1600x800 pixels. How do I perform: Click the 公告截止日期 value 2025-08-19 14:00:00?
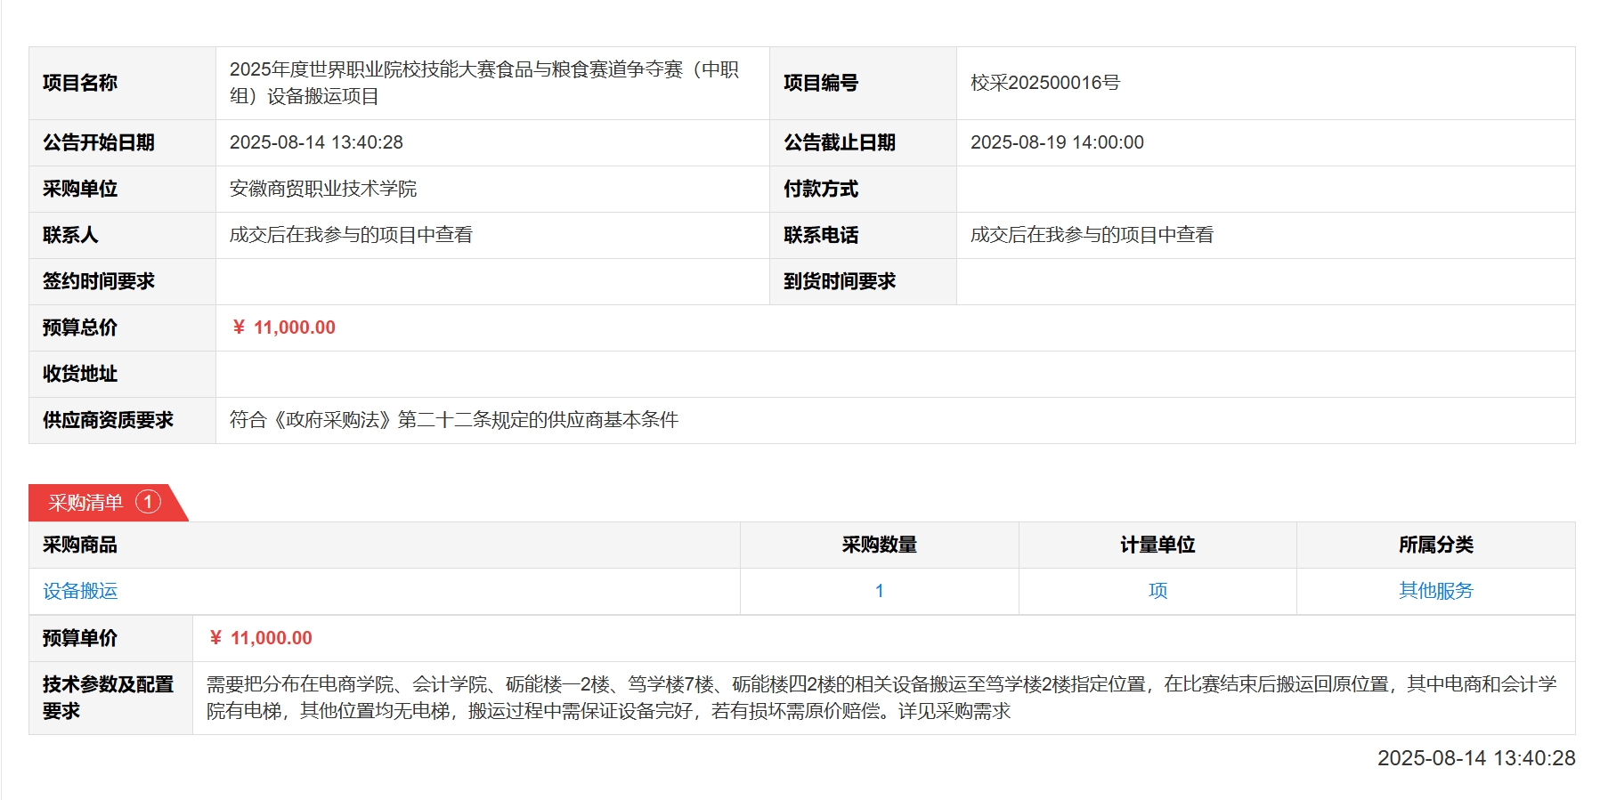click(1056, 142)
